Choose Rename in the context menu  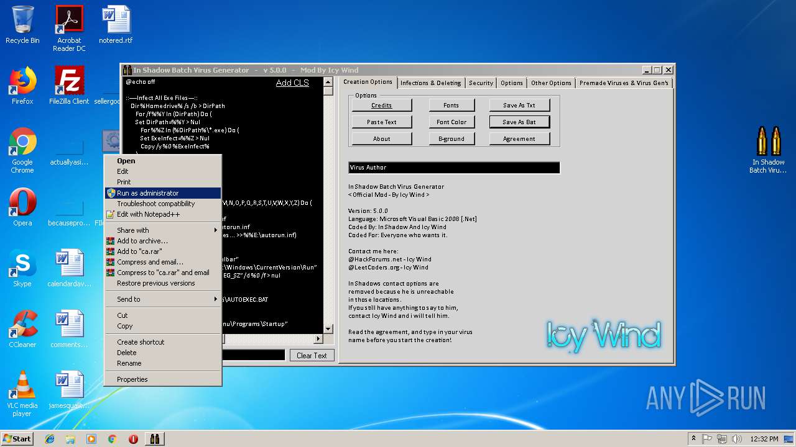(x=162, y=363)
